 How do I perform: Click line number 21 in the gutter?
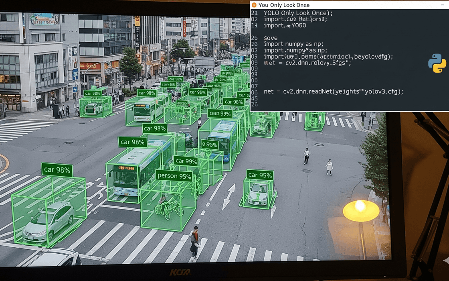[254, 13]
